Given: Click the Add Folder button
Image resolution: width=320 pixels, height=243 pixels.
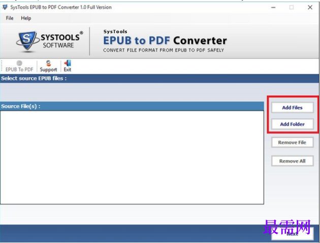Looking at the screenshot, I should 292,124.
